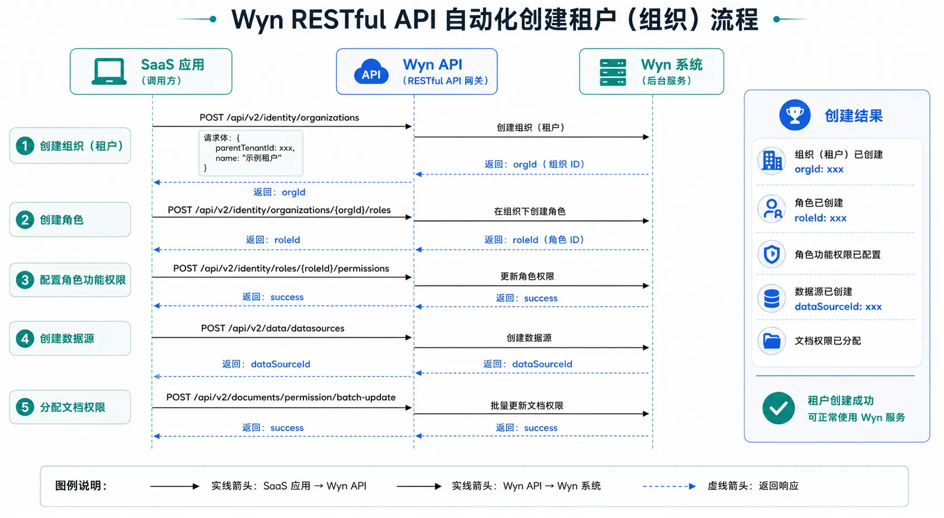Click 创建组织（租户）arrow label to Wyn 系统
Viewport: 944px width, 518px height.
click(x=530, y=128)
